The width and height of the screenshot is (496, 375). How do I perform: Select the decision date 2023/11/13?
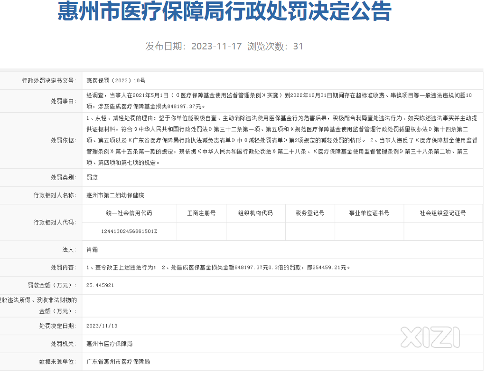[x=102, y=326]
